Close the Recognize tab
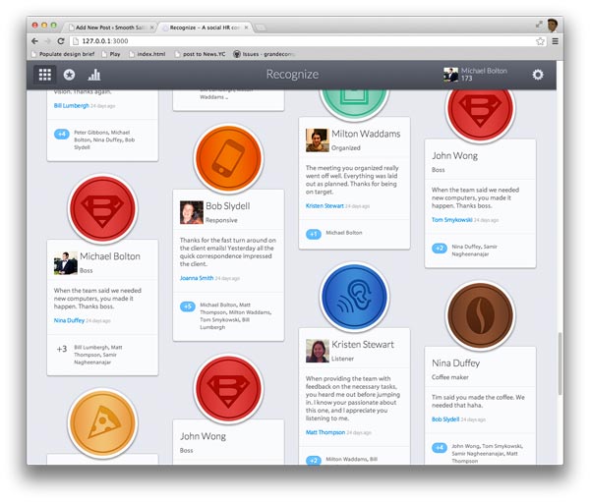Screen dimensions: 590x502 [246, 28]
